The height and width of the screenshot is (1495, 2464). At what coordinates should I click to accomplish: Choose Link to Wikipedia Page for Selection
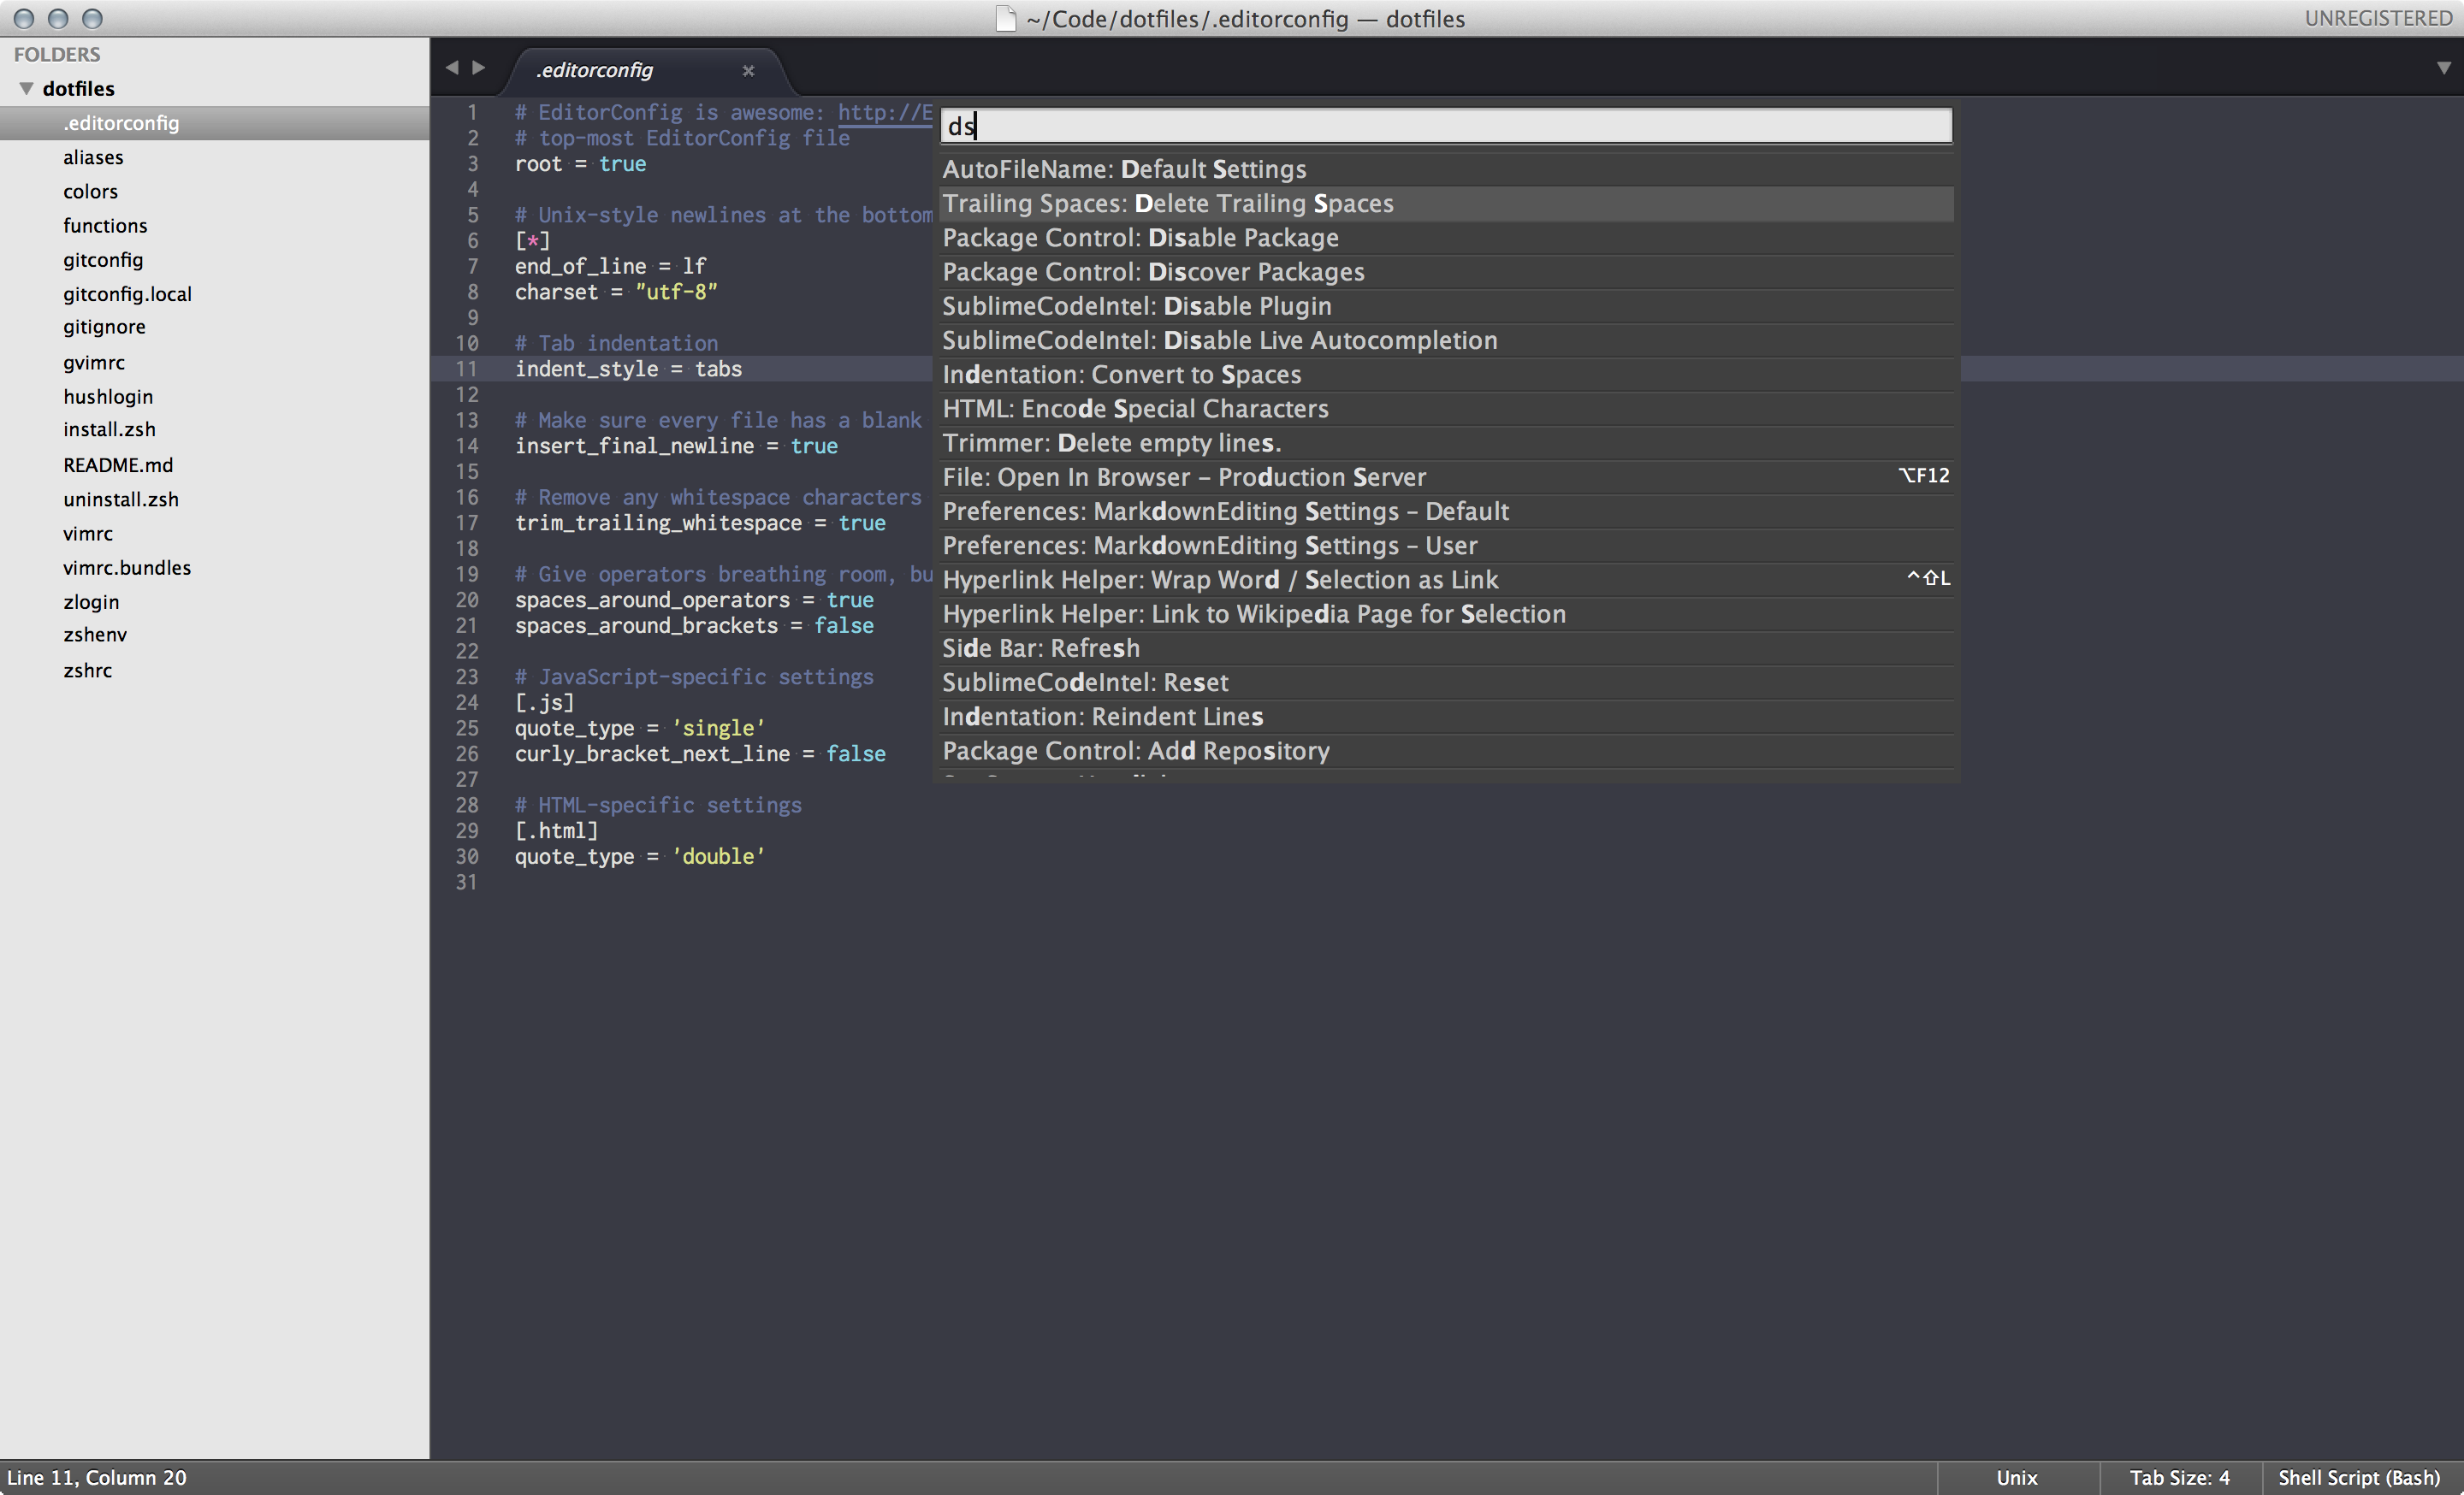pos(1446,613)
